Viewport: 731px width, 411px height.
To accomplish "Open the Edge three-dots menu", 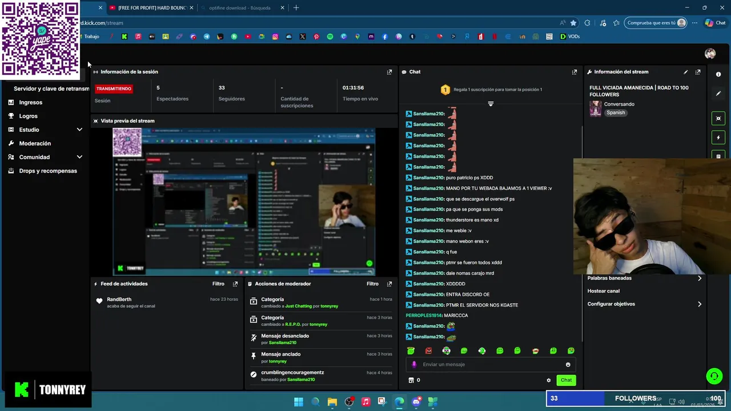I will click(x=694, y=23).
